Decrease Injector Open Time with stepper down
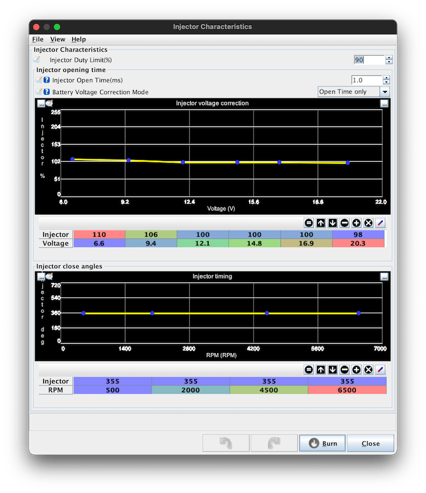The width and height of the screenshot is (426, 493). click(387, 82)
